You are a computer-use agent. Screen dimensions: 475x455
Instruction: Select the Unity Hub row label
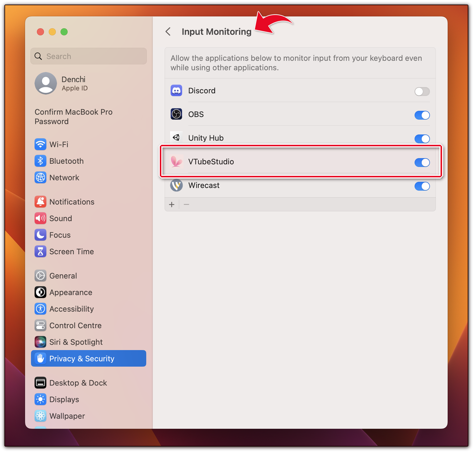point(206,138)
